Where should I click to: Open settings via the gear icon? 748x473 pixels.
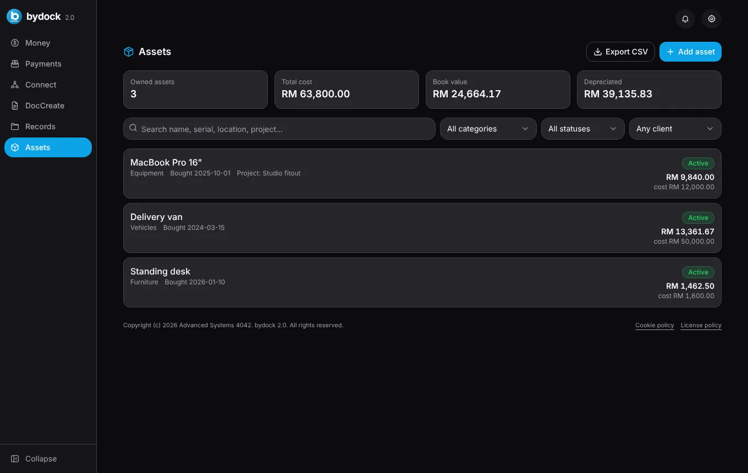tap(712, 19)
